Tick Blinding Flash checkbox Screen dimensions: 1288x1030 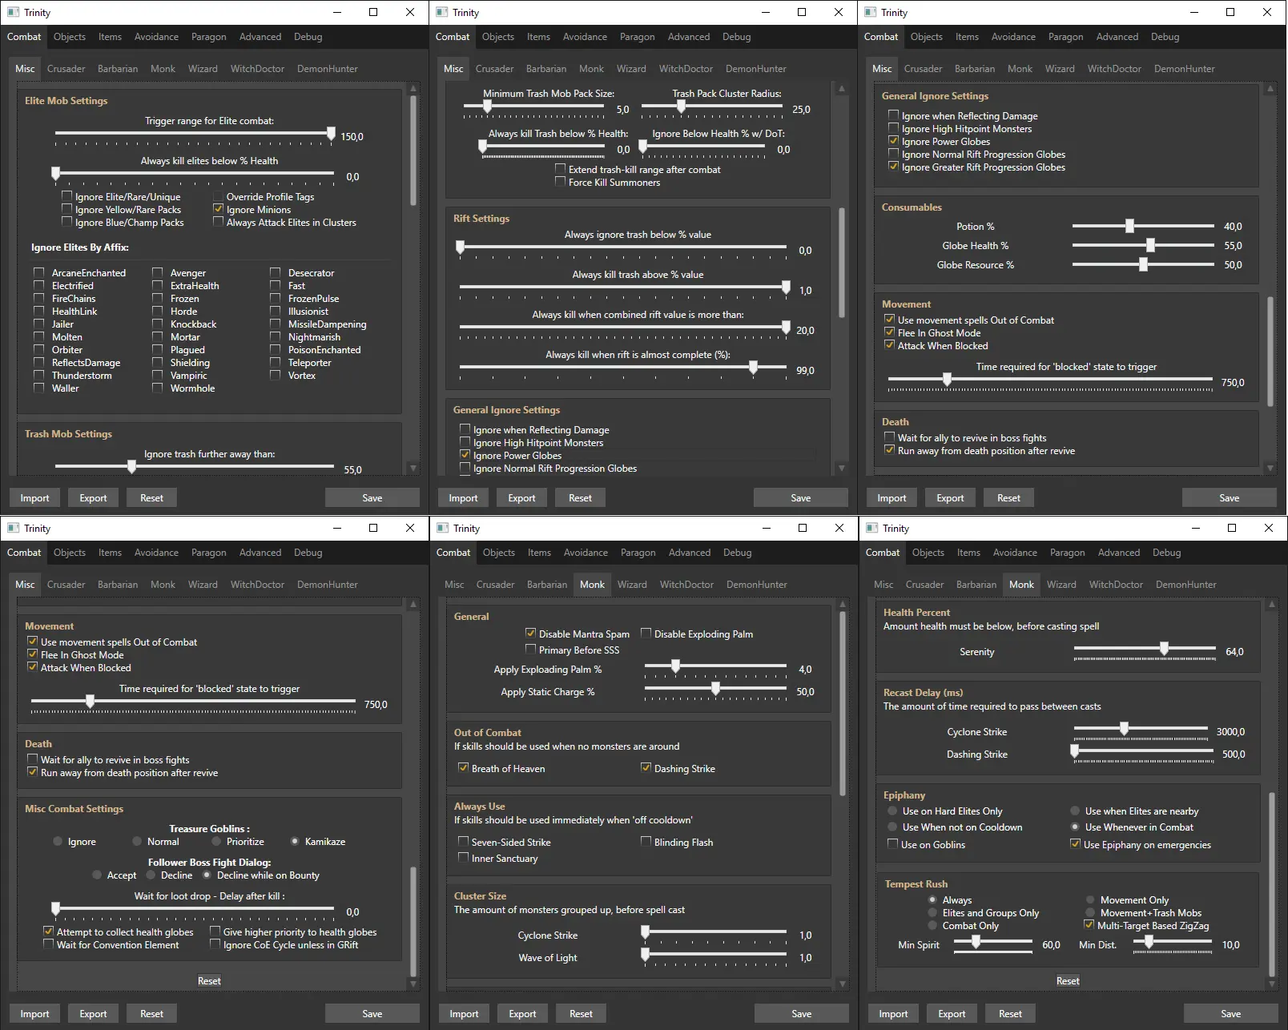pyautogui.click(x=646, y=842)
